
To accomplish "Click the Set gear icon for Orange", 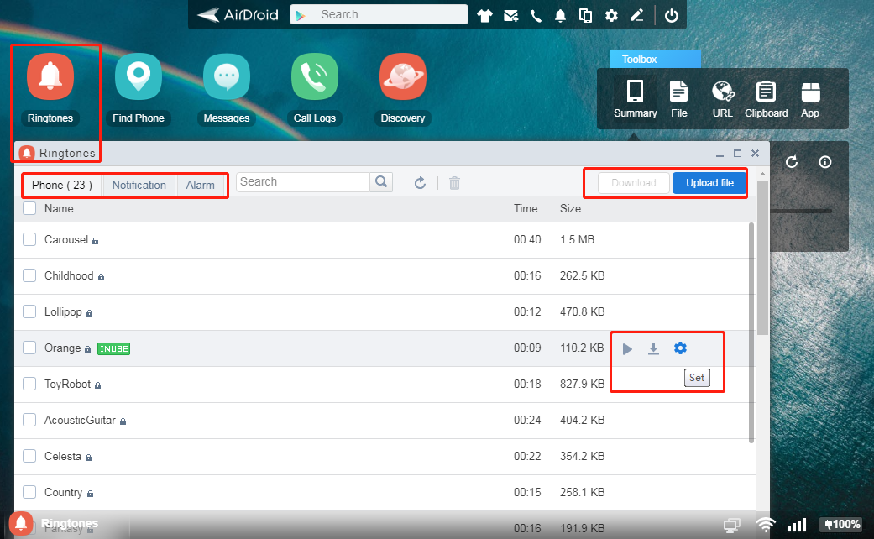I will click(x=680, y=348).
